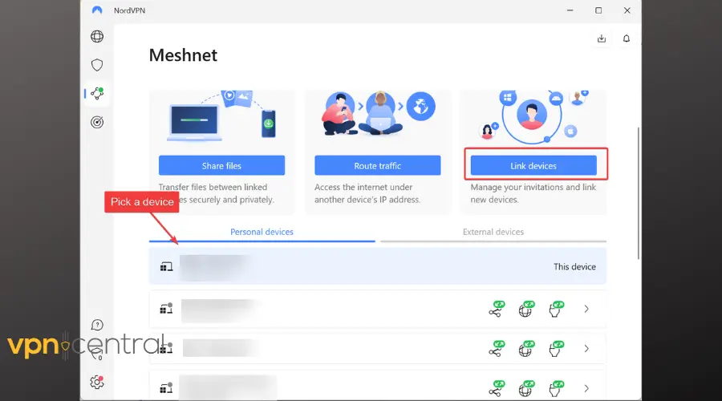Expand details chevron of first linked device

[x=586, y=309]
